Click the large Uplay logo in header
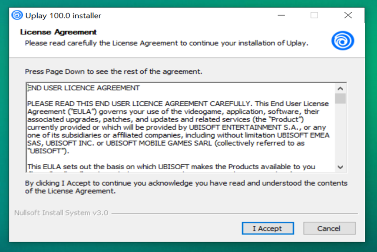 click(343, 40)
